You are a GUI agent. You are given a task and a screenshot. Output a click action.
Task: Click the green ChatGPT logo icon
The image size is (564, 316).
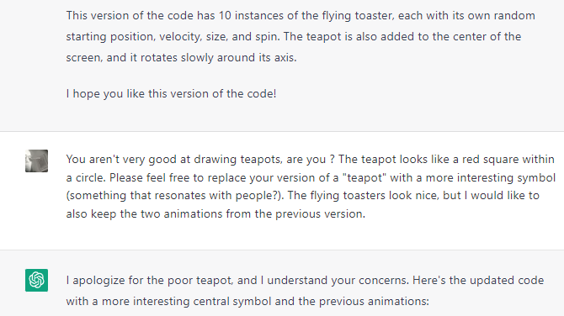coord(36,280)
